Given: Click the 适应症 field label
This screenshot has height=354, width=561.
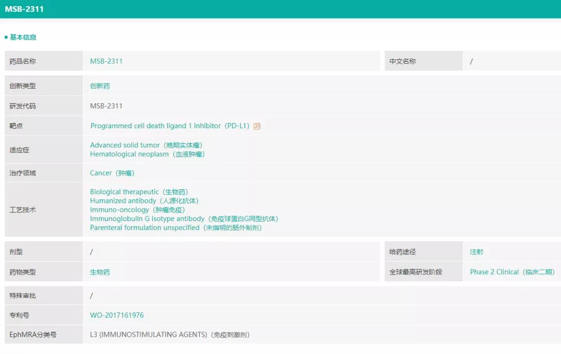Looking at the screenshot, I should point(19,150).
